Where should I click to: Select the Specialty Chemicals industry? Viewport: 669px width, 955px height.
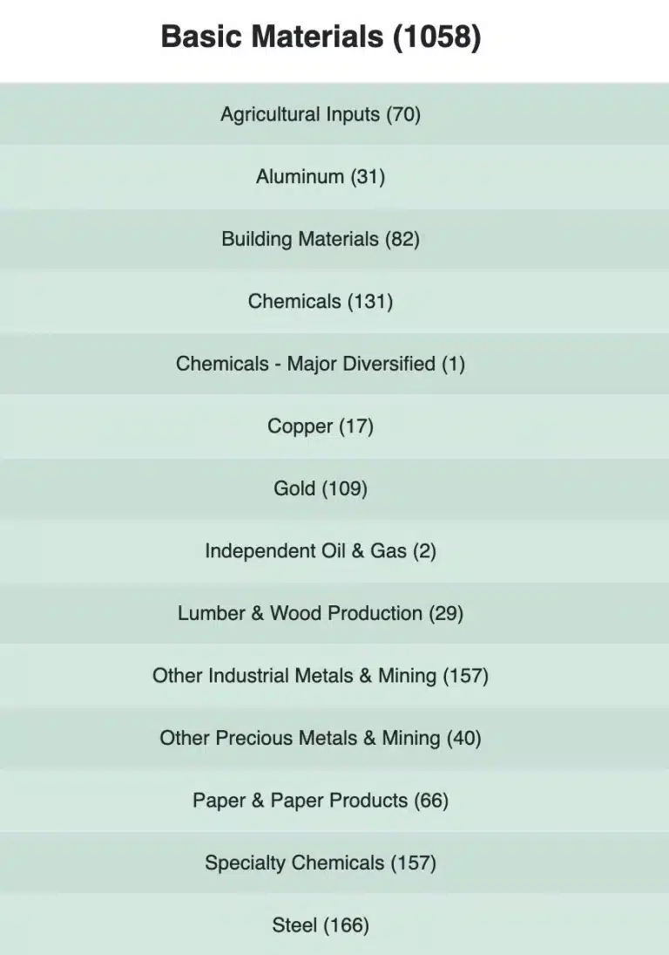[x=320, y=863]
